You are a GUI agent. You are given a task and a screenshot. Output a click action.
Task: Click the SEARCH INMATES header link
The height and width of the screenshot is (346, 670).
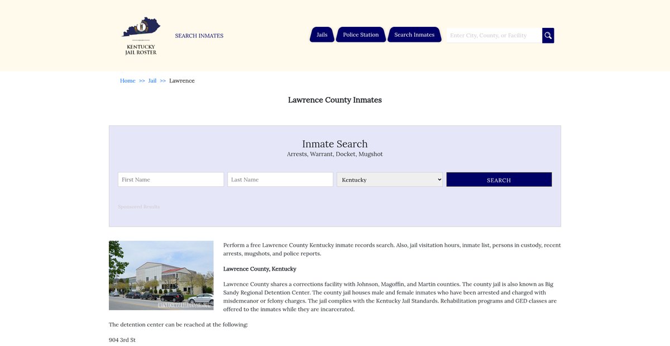199,36
